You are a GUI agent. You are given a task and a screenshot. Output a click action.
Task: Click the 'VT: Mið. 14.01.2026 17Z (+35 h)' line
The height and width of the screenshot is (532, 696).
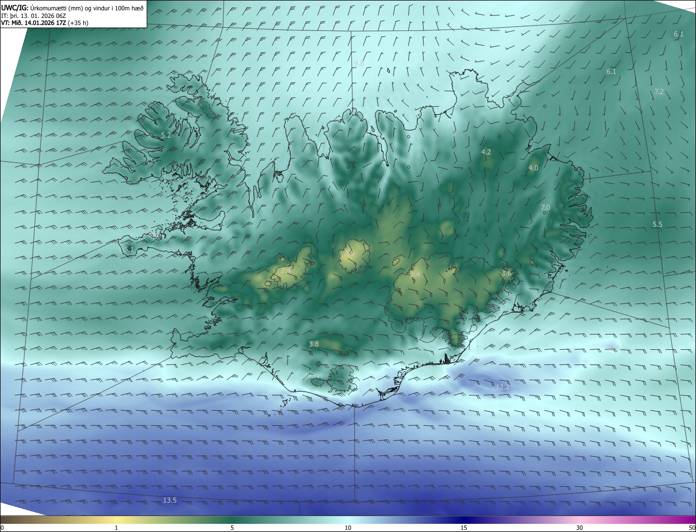point(46,23)
